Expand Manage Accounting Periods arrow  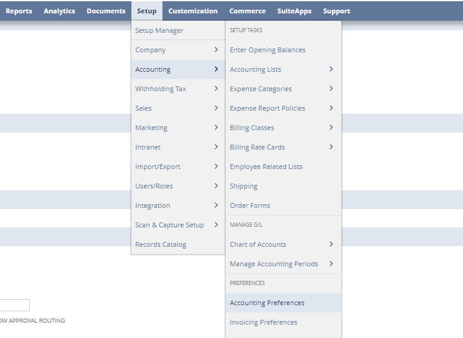click(331, 264)
